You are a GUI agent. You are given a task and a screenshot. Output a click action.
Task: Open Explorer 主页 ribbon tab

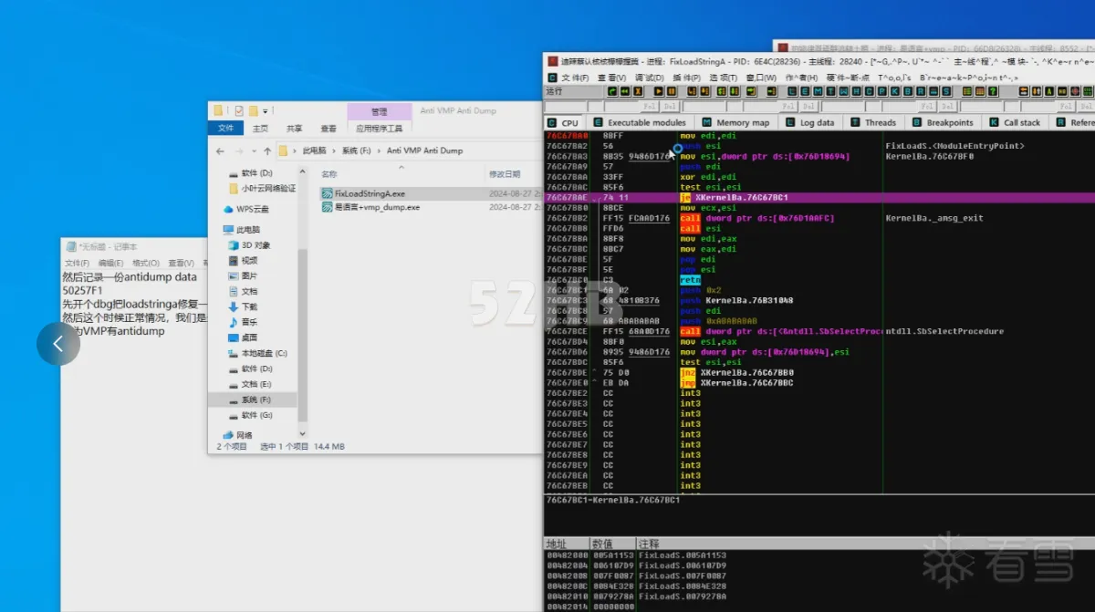261,129
